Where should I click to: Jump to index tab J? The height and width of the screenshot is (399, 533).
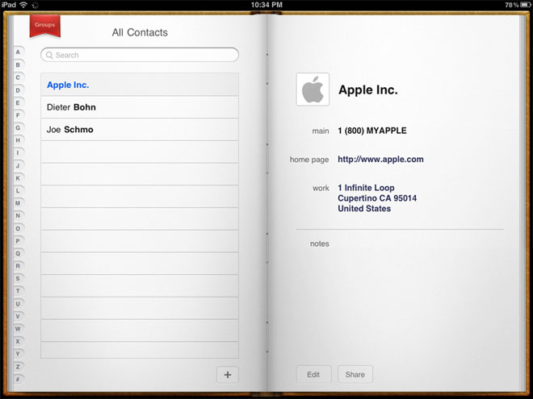[x=18, y=165]
